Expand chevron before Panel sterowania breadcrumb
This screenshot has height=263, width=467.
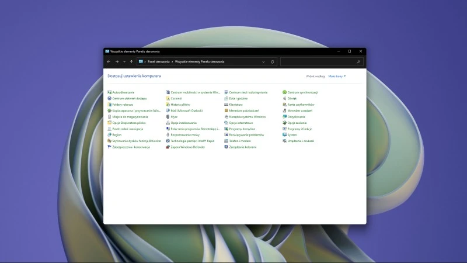145,62
